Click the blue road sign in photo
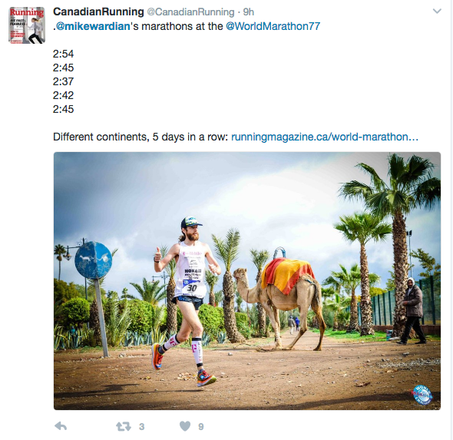 94,260
